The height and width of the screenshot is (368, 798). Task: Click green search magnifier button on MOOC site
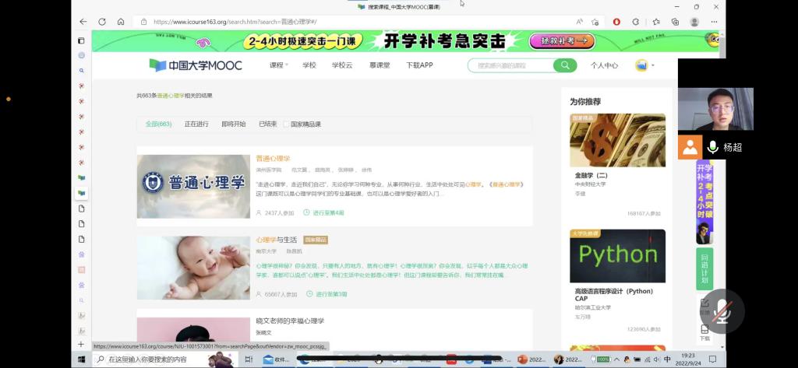pyautogui.click(x=565, y=65)
